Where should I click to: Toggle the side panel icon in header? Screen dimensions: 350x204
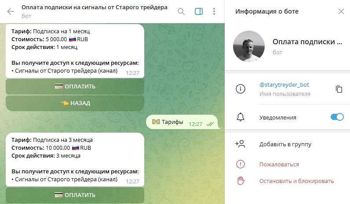(x=199, y=11)
